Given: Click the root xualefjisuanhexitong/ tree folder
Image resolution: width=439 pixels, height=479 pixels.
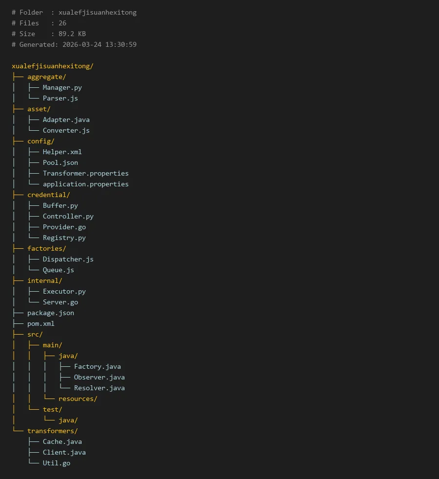Looking at the screenshot, I should tap(52, 66).
